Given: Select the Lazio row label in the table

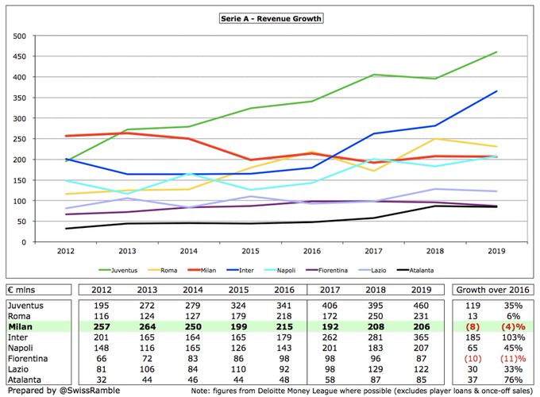Looking at the screenshot, I should tap(18, 369).
